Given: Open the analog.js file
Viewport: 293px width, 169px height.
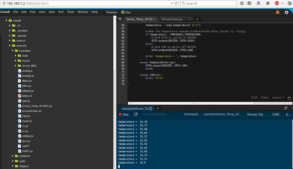Looking at the screenshot, I should (x=27, y=71).
